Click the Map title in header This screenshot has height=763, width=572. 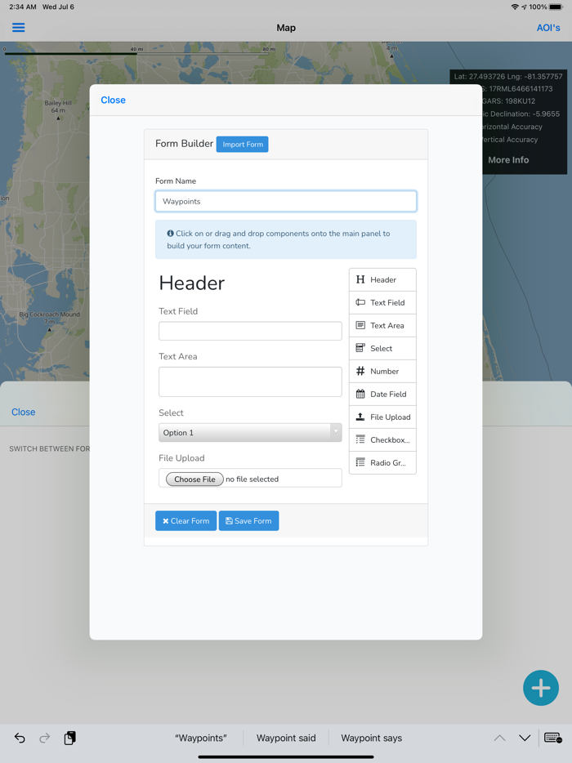286,28
